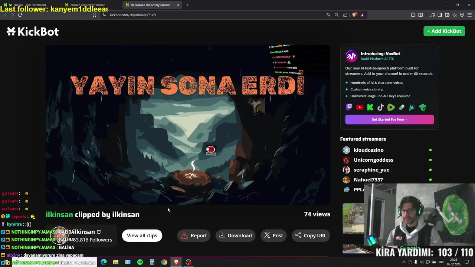This screenshot has width=475, height=267.
Task: Click Brave Rewards triangle icon
Action: coord(362,15)
